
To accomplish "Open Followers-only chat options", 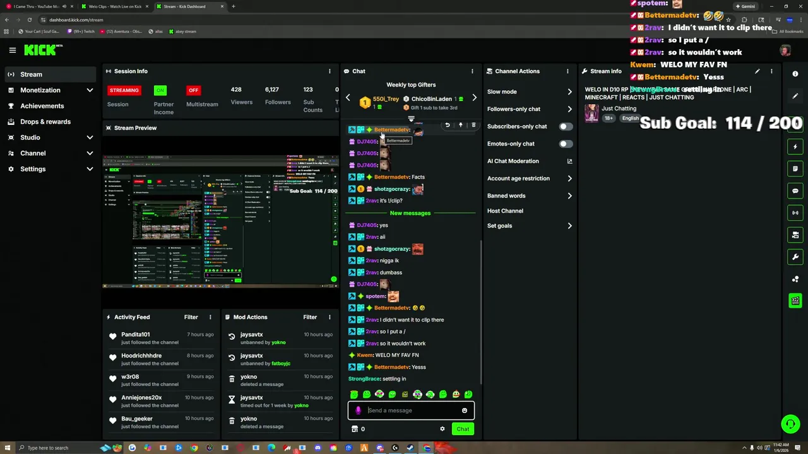I will pyautogui.click(x=529, y=109).
